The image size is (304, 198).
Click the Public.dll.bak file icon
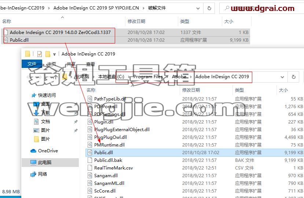[90, 160]
